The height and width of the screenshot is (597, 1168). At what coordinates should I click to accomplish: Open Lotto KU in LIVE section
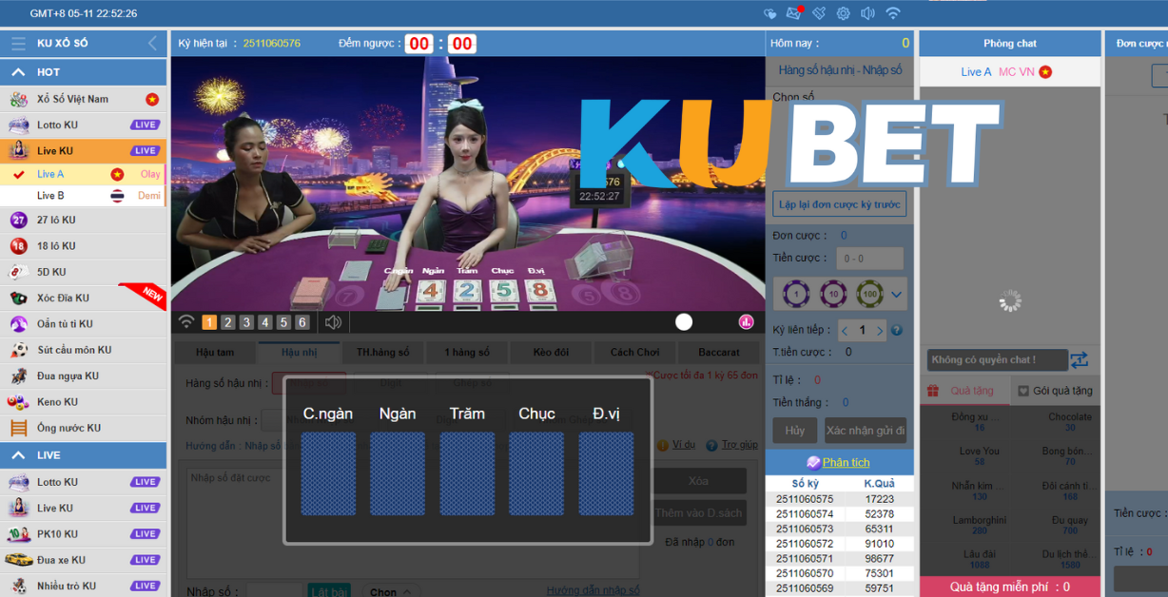pos(83,482)
